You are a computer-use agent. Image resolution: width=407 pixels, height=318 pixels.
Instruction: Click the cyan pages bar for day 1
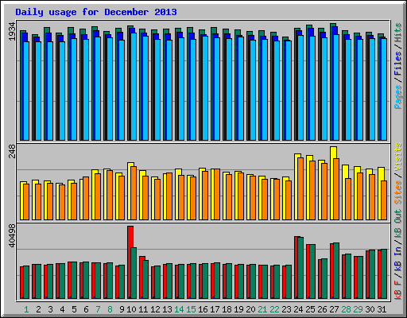point(26,91)
